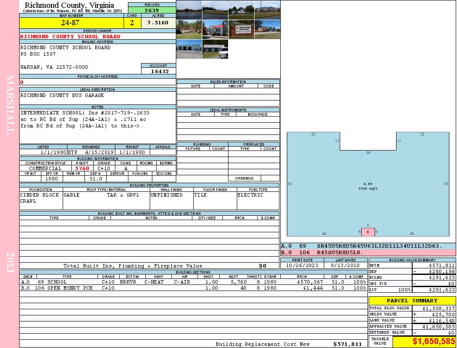Click the red taxable value $1,650,585

[424, 342]
